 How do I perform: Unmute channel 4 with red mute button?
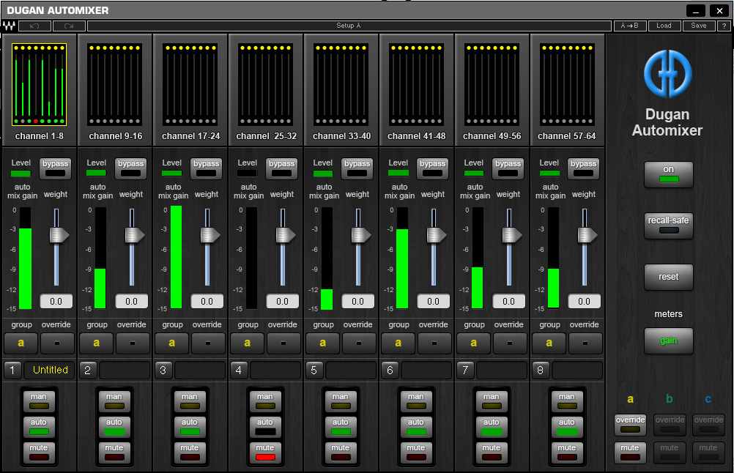click(265, 452)
